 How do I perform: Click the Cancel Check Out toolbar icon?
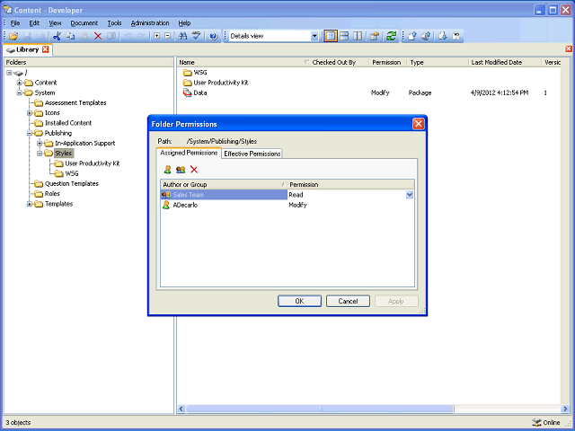tap(456, 36)
